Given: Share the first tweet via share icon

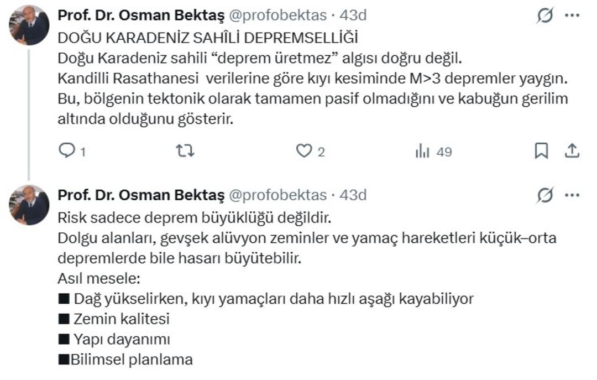Looking at the screenshot, I should click(x=572, y=150).
